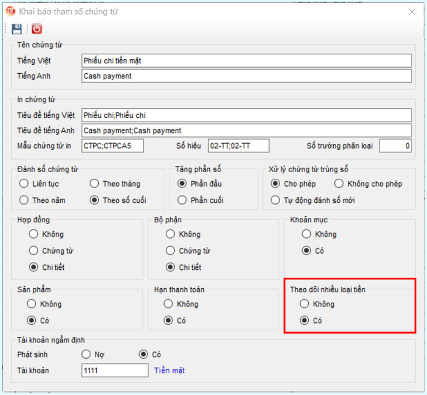Select Không under Theo dõi nhiều loại tiền

pos(304,304)
